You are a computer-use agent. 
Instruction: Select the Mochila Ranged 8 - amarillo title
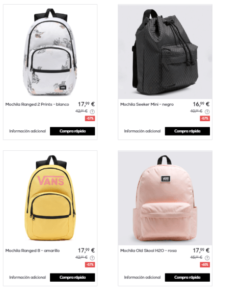click(x=33, y=251)
